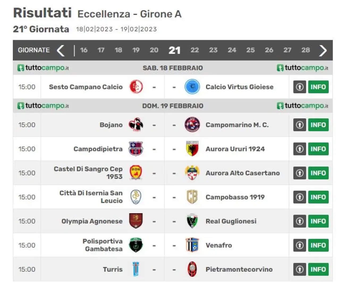Click the left tuttocampo.it logo above Saturday fixtures
340x286 pixels.
click(x=43, y=68)
